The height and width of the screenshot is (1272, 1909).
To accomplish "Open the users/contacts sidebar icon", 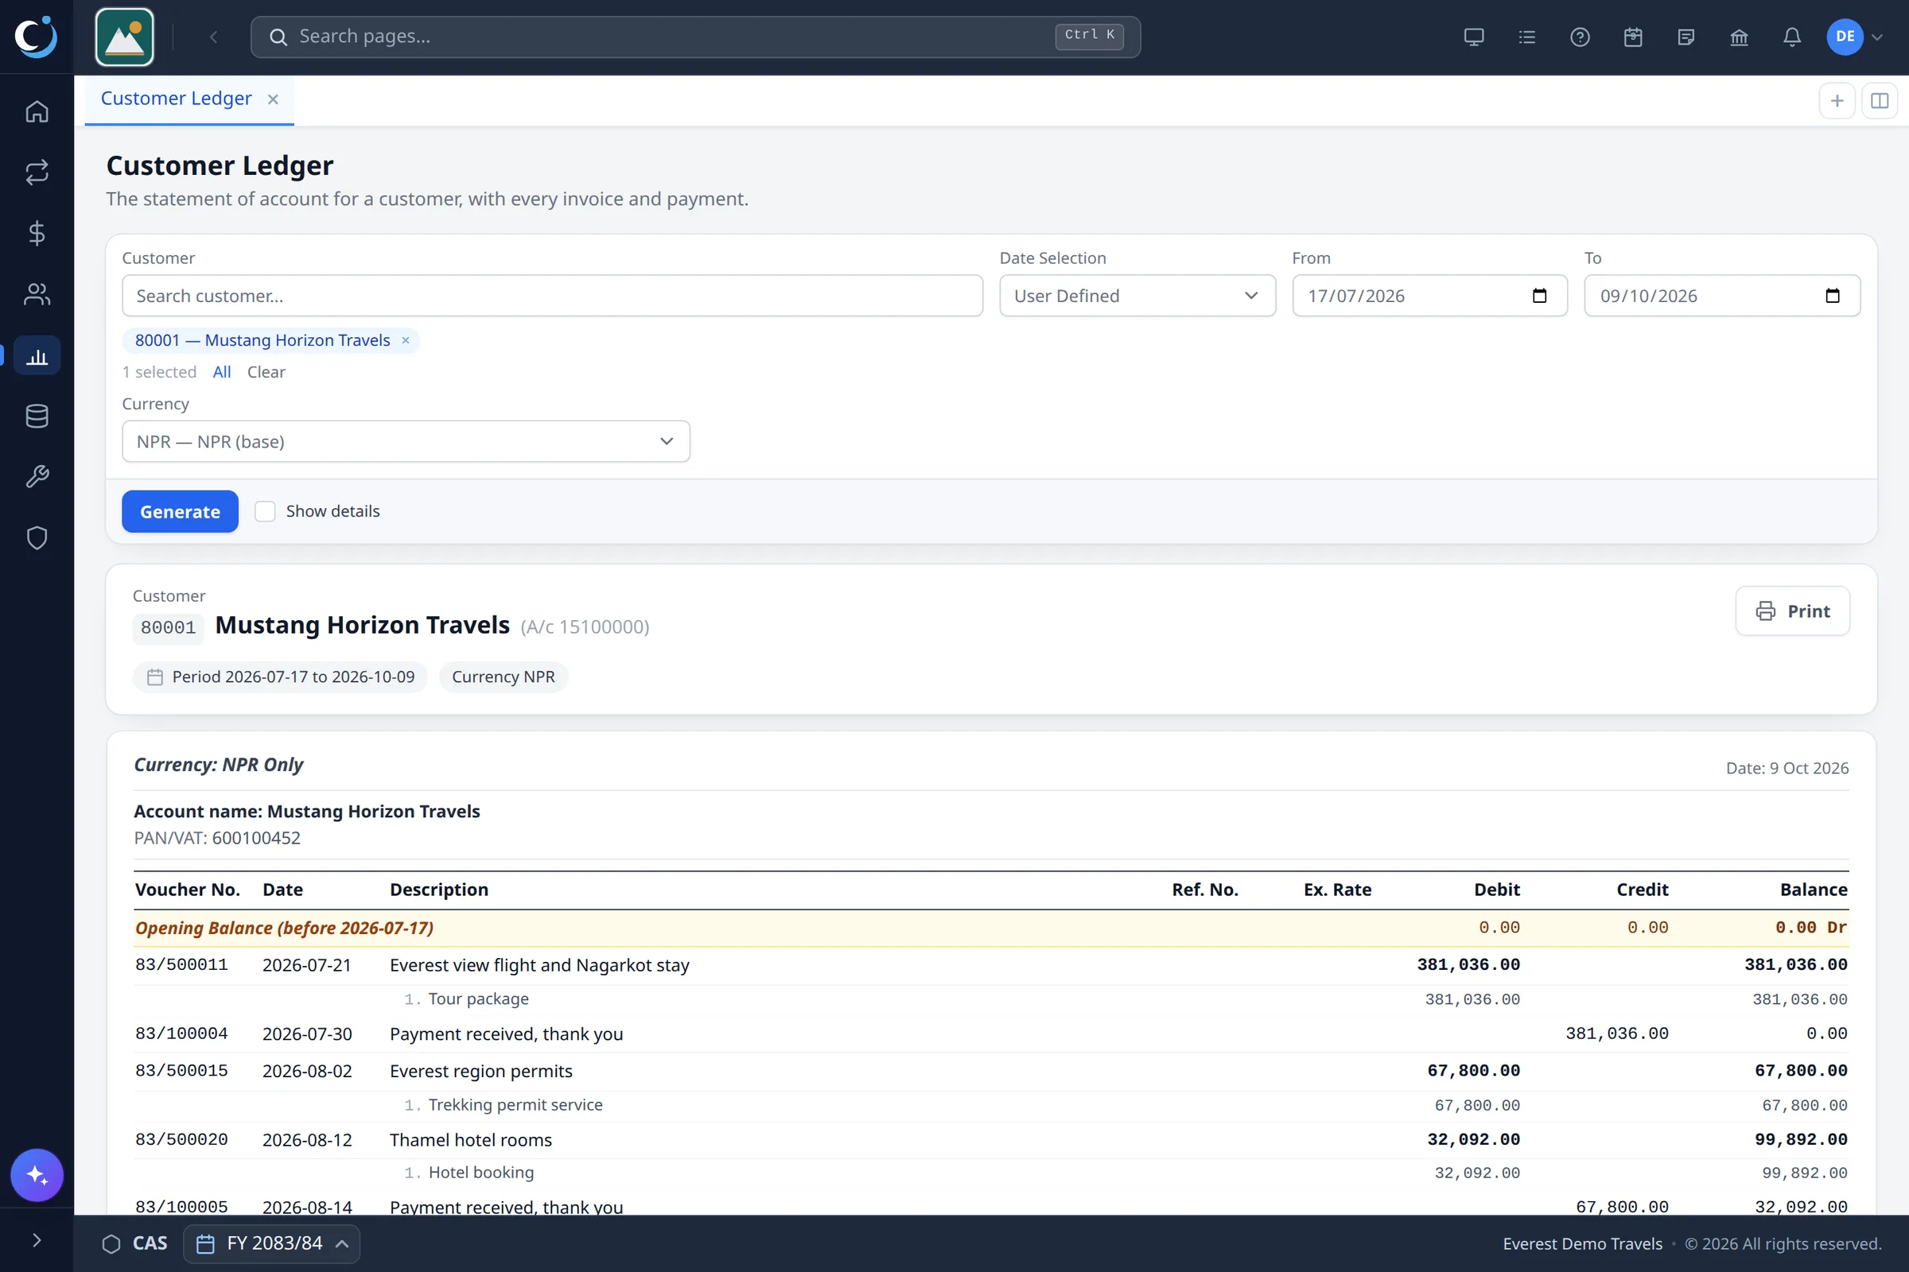I will point(37,293).
